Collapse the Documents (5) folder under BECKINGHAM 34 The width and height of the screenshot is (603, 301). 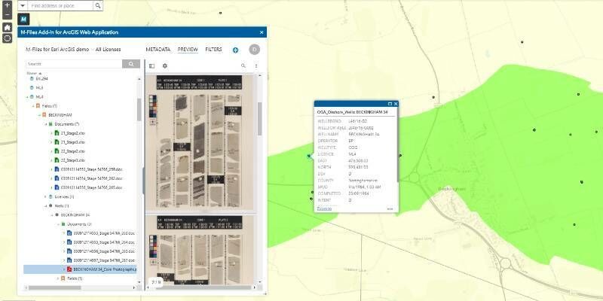(x=58, y=223)
